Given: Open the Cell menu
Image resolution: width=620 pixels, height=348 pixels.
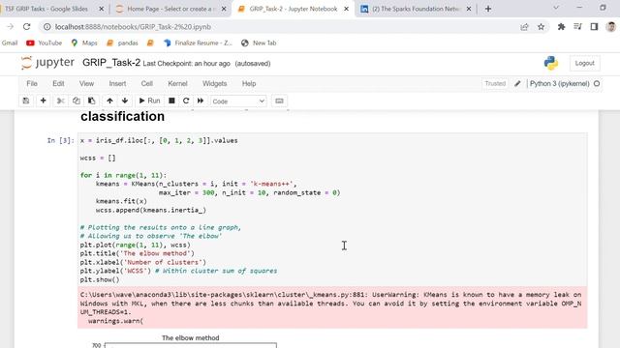Looking at the screenshot, I should point(146,84).
